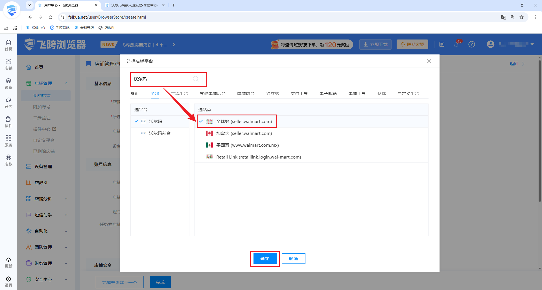Open the document list icon in header

pyautogui.click(x=442, y=44)
